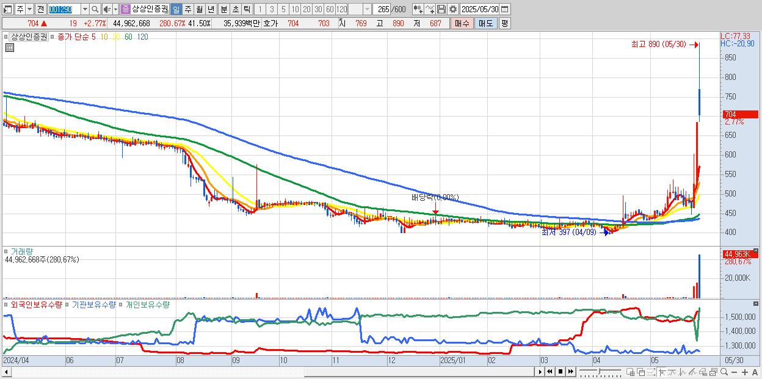762x379 pixels.
Task: Click the zigzag wave analysis icon
Action: [683, 372]
